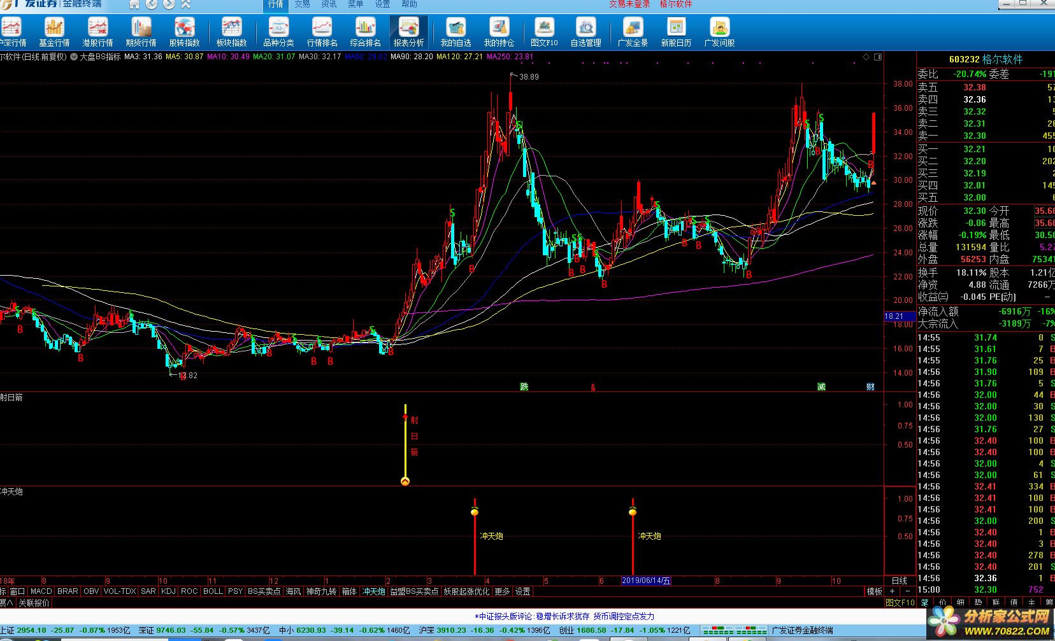This screenshot has height=641, width=1055.
Task: Open 更多 indicators list
Action: click(x=503, y=591)
